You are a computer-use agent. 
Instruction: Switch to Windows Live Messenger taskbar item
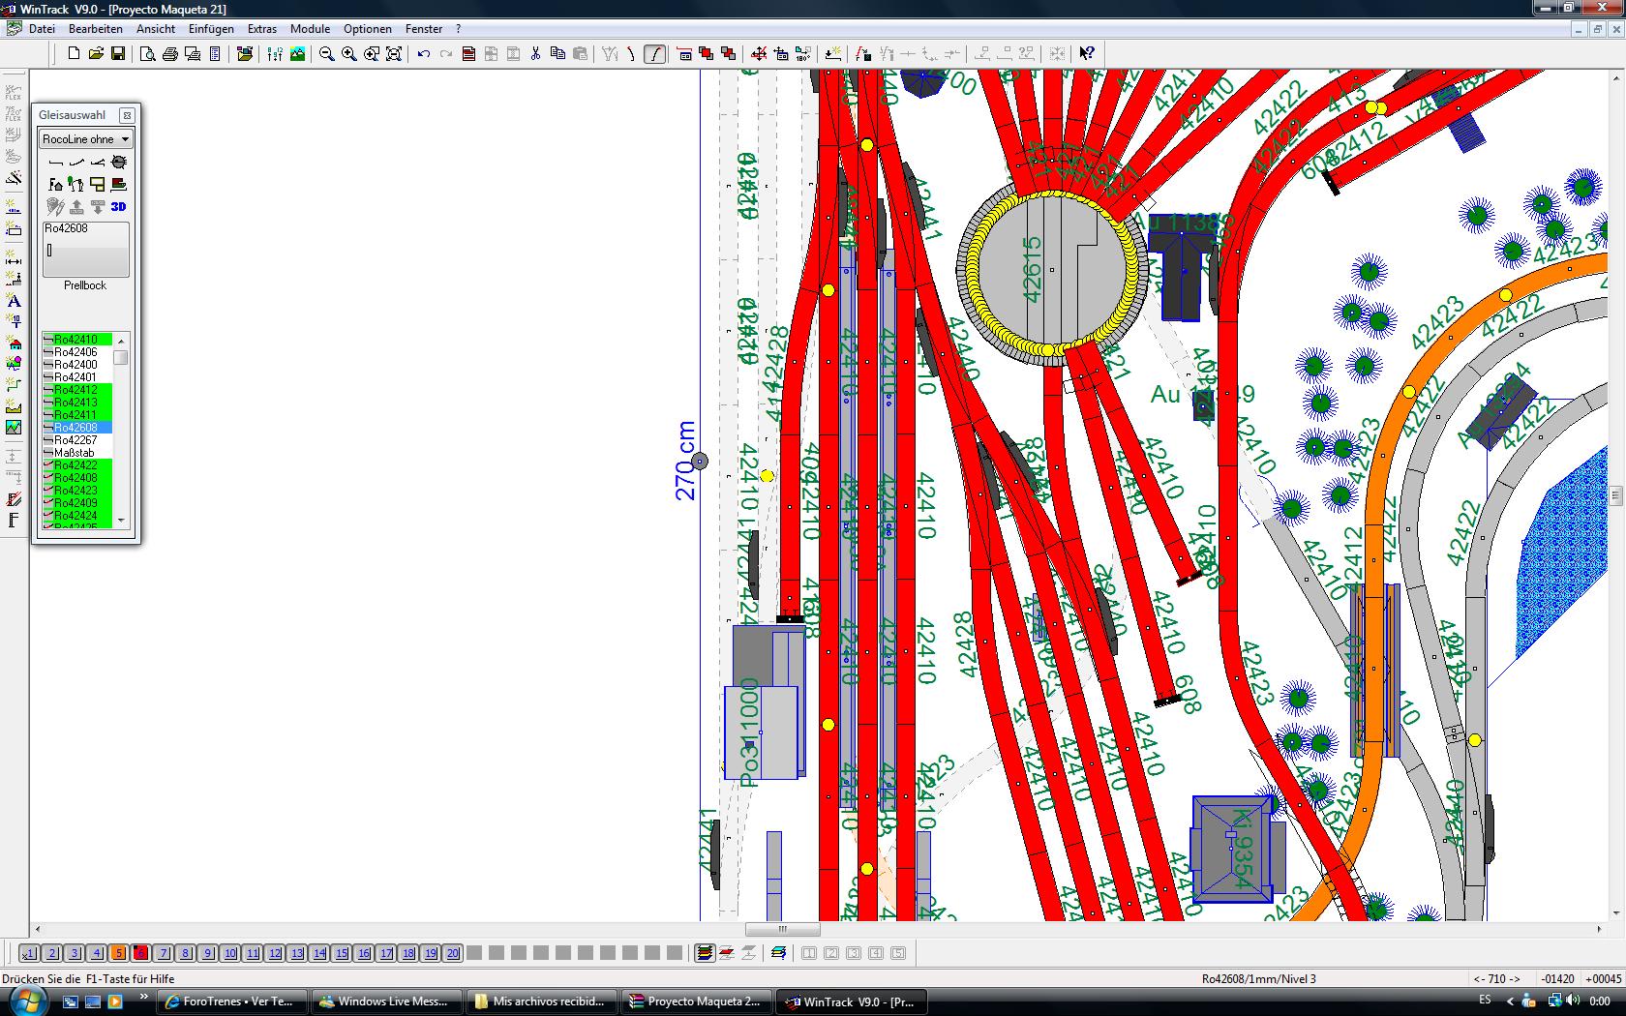386,1001
